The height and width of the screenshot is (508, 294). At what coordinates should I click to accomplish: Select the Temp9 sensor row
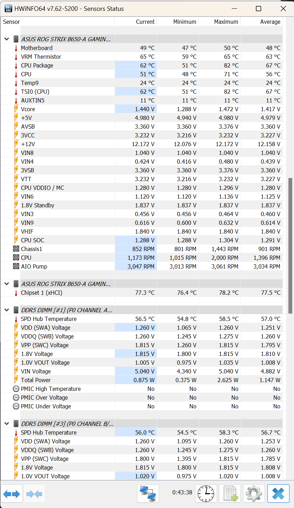point(142,83)
